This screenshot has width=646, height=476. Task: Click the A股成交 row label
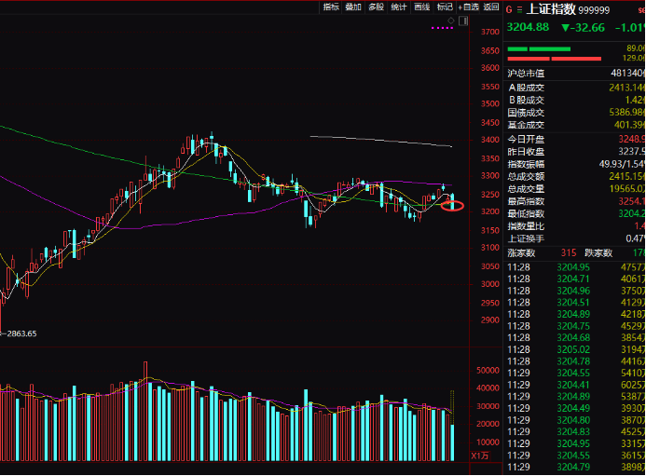coord(526,88)
